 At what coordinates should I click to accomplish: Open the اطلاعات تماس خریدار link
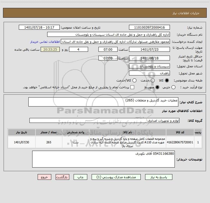coord(45,42)
